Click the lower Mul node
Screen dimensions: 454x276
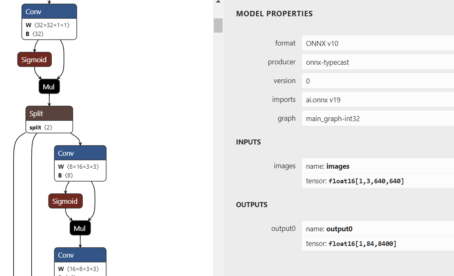click(x=80, y=228)
